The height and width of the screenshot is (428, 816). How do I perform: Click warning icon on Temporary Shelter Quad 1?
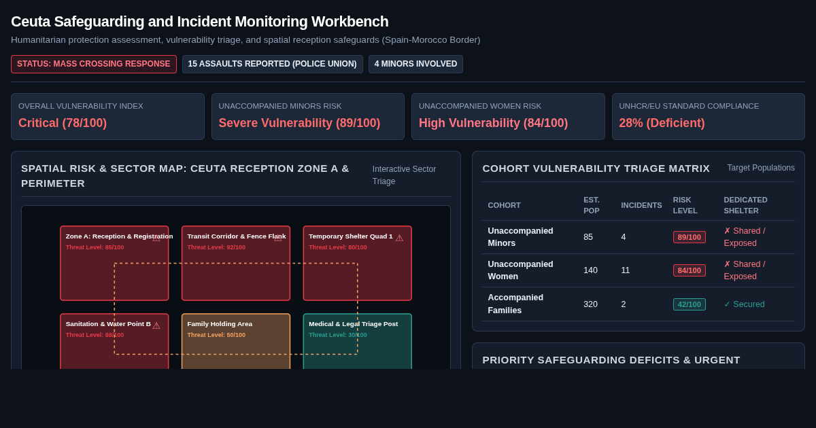click(x=399, y=238)
